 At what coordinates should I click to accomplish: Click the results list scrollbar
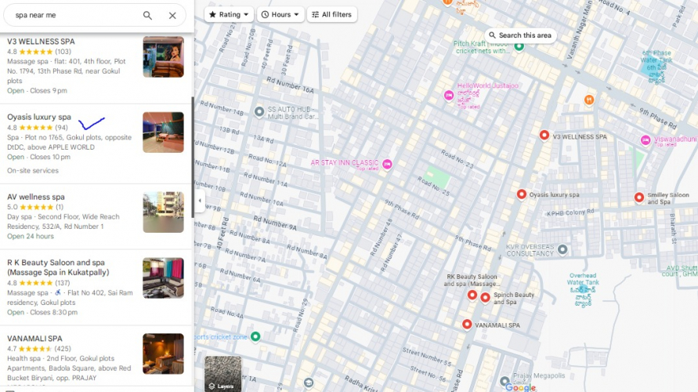coord(192,158)
